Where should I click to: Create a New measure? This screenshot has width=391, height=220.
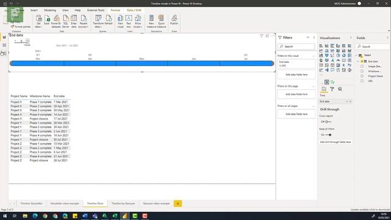[152, 21]
